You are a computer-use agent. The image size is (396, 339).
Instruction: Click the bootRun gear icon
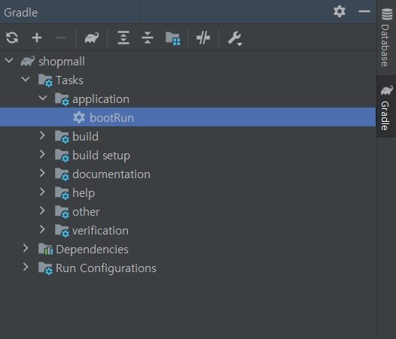pos(79,117)
